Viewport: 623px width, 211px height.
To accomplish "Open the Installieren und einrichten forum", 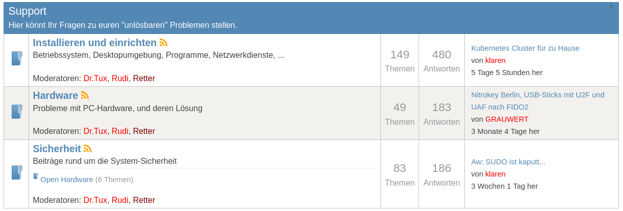I will 95,42.
